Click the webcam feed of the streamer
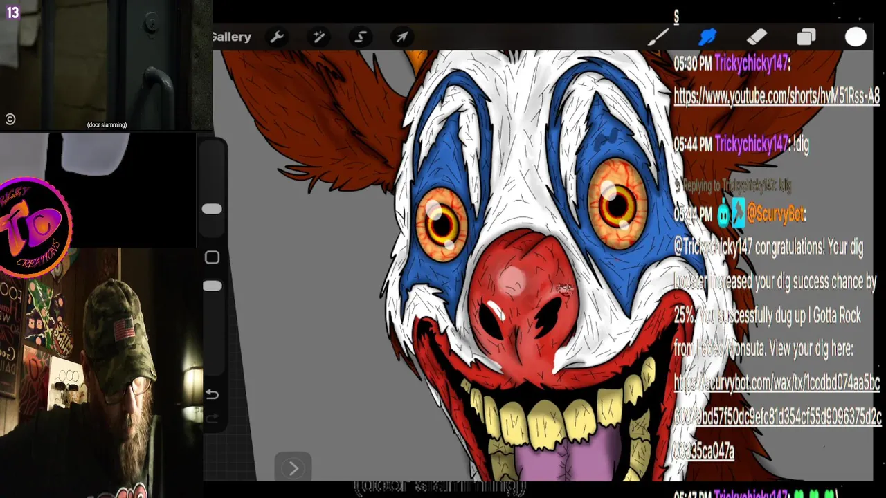 [101, 373]
